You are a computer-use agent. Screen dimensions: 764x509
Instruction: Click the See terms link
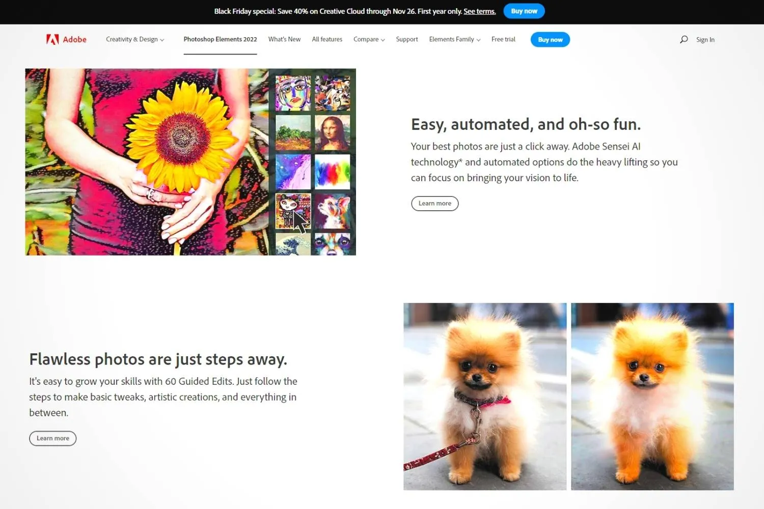479,11
